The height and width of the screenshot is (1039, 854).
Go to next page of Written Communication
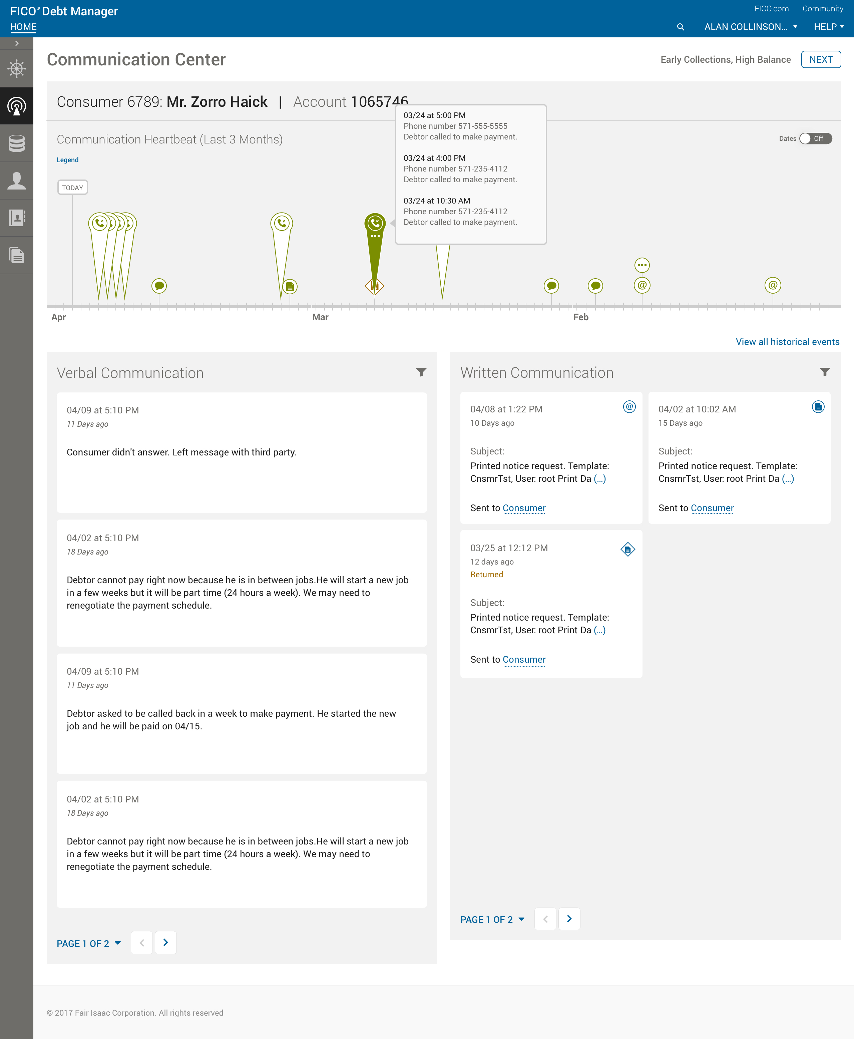[569, 919]
